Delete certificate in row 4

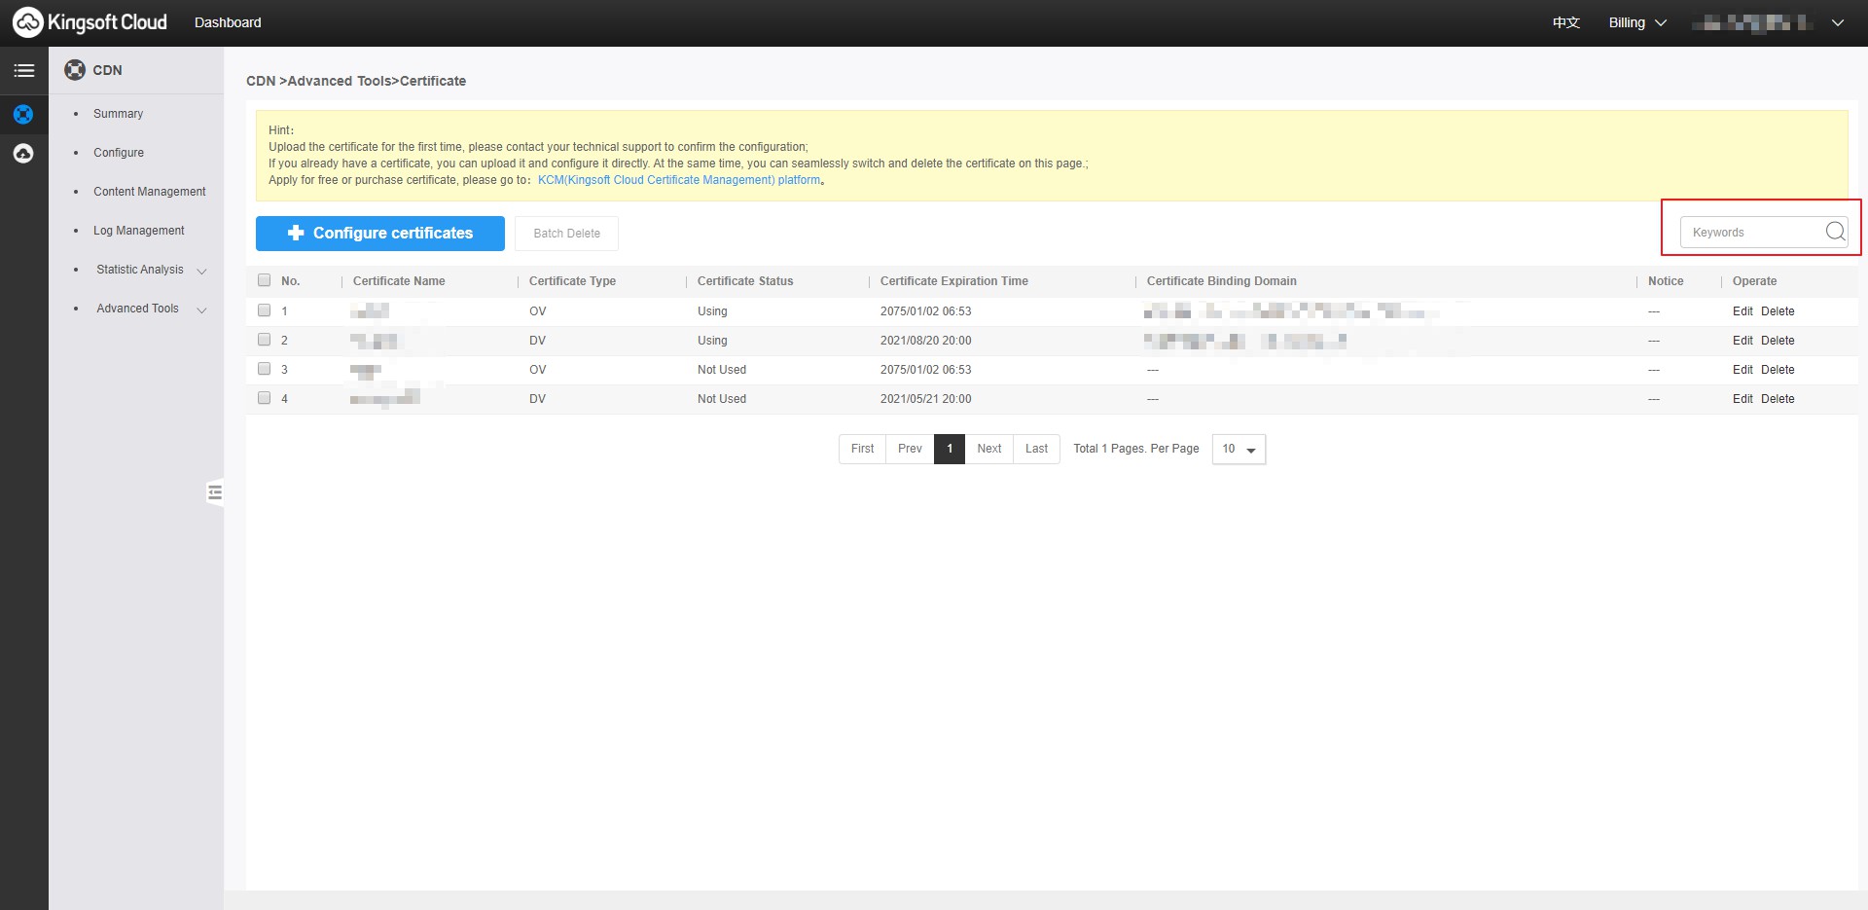pos(1778,399)
